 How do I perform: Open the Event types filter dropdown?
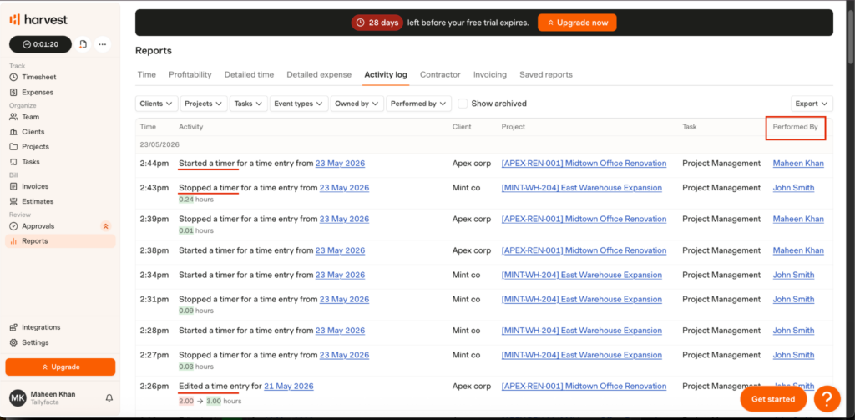299,104
